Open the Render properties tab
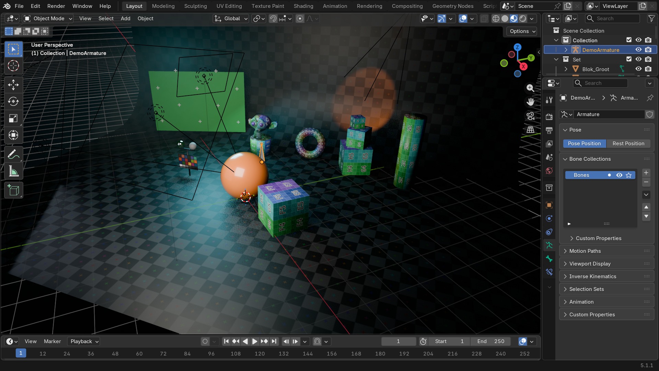 (x=549, y=117)
